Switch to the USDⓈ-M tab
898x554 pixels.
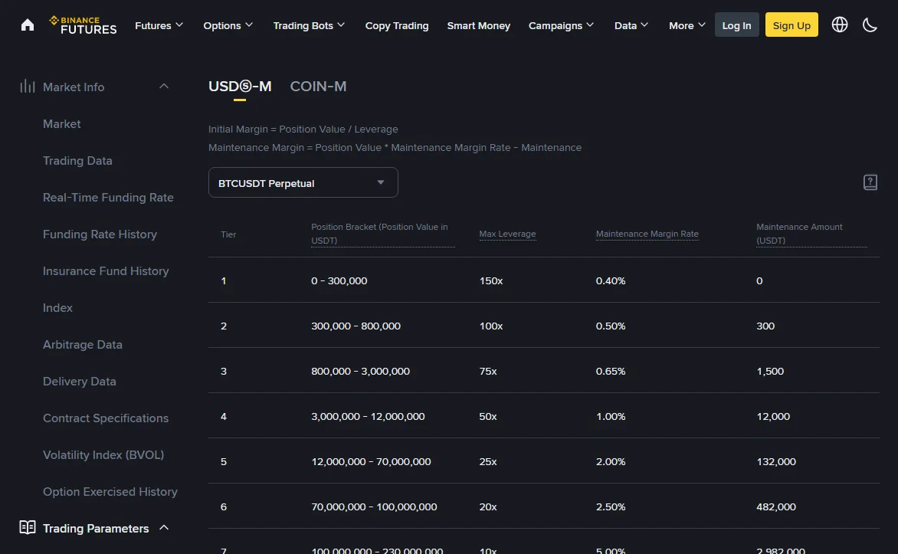click(x=240, y=87)
